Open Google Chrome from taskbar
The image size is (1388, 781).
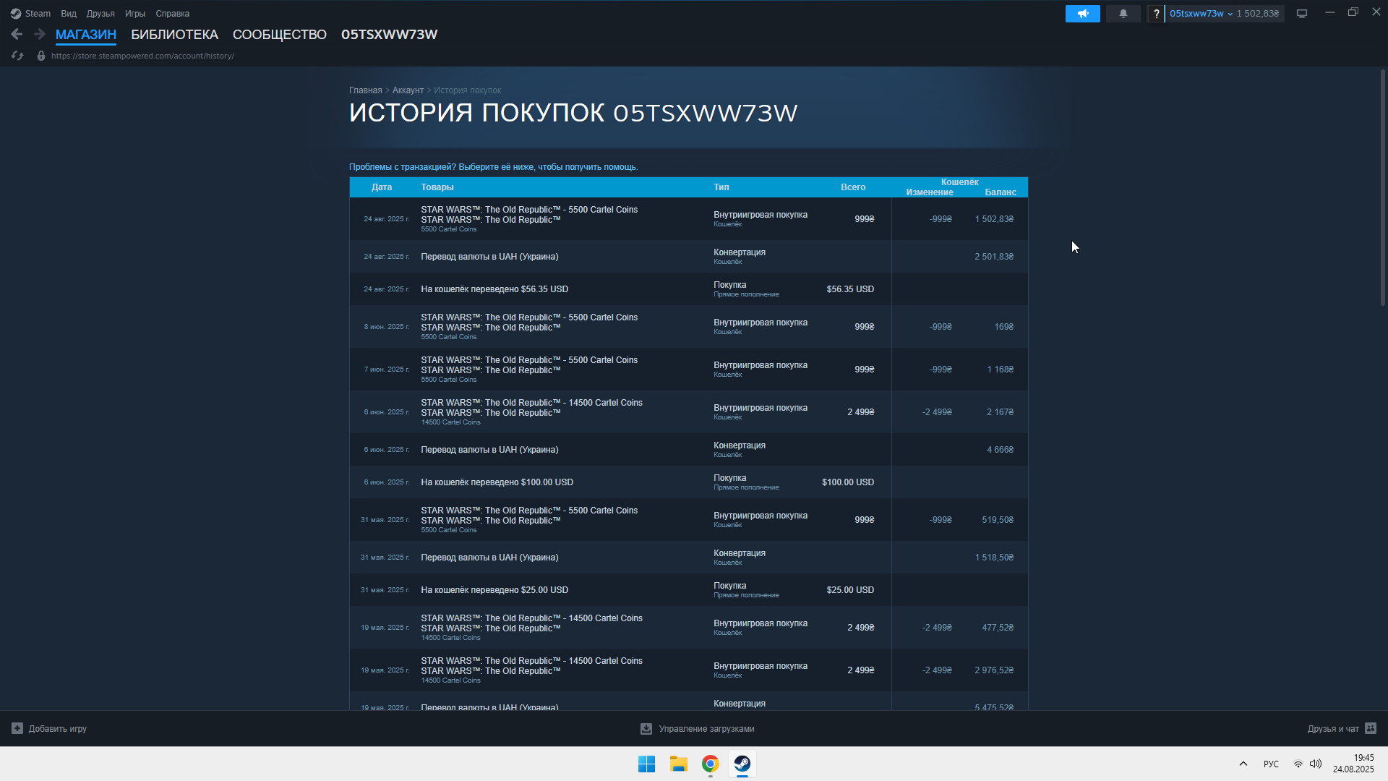point(711,764)
